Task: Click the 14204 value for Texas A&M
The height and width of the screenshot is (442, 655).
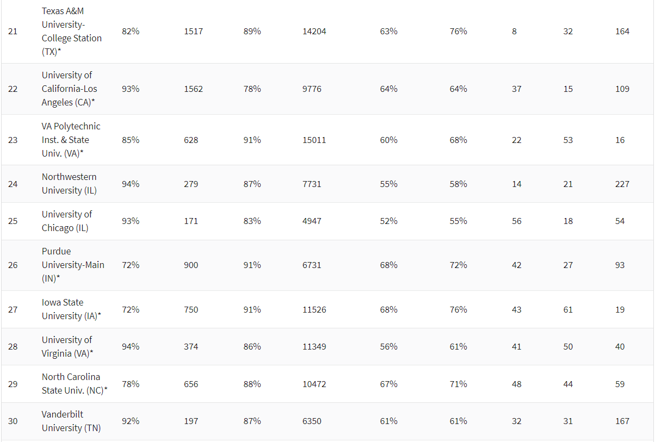Action: (314, 32)
